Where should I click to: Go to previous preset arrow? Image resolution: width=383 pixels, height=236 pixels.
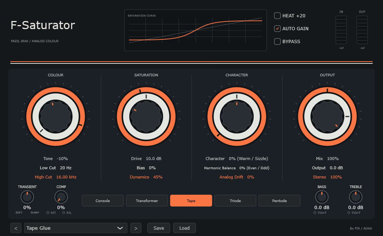16,228
